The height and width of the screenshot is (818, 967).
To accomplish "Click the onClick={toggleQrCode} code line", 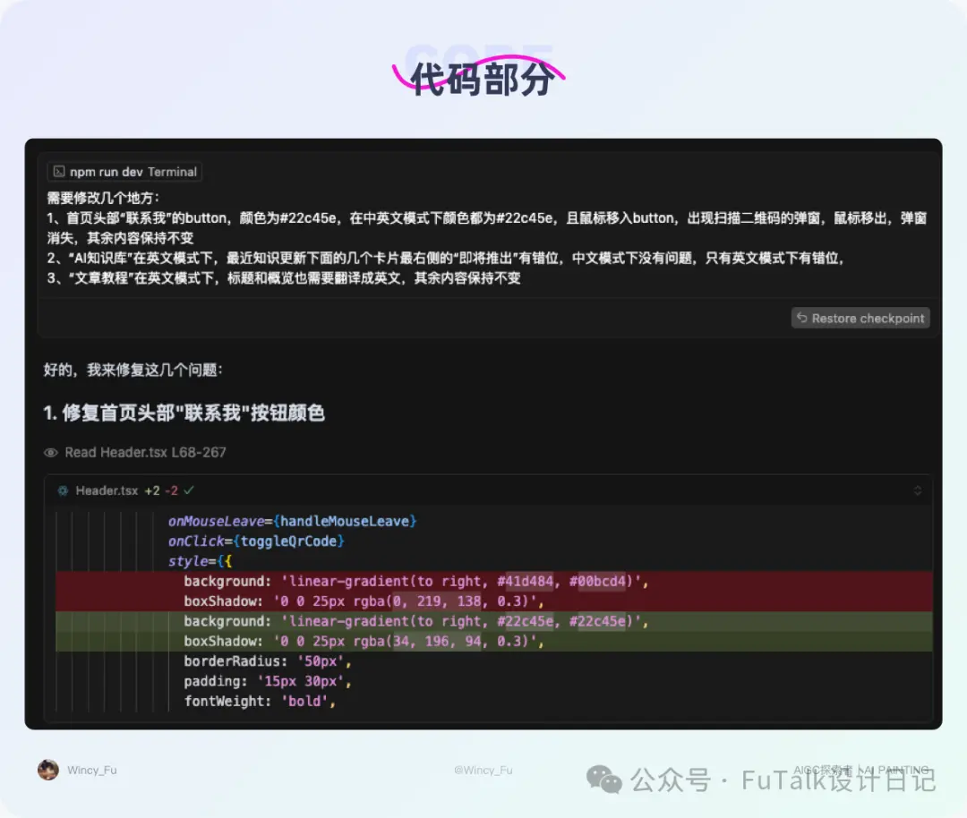I will pyautogui.click(x=256, y=541).
